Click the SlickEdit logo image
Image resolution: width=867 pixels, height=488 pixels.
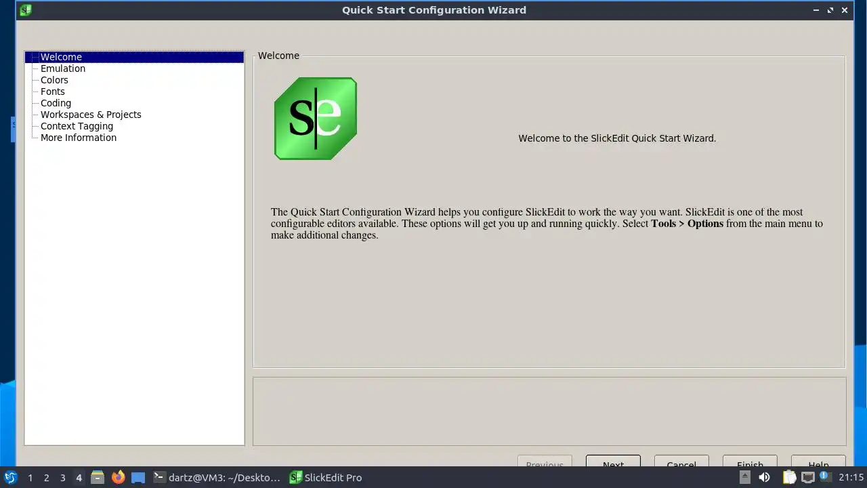click(316, 119)
